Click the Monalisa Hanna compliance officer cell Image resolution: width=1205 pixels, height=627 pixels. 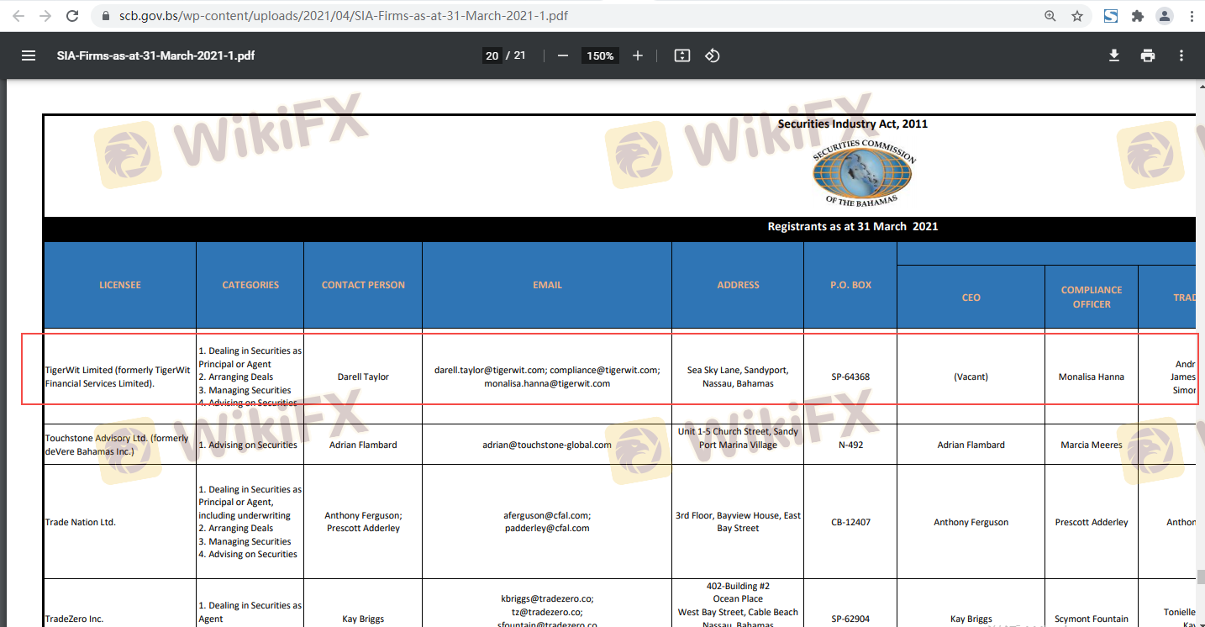tap(1092, 377)
